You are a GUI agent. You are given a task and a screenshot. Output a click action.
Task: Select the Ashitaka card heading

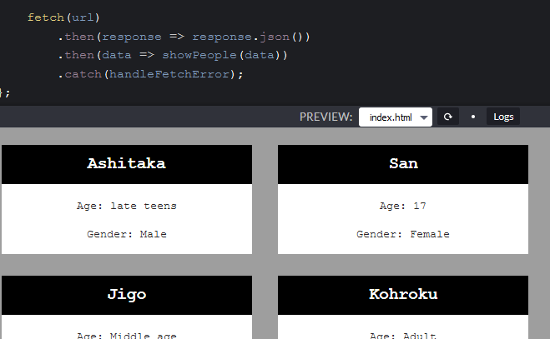(127, 163)
